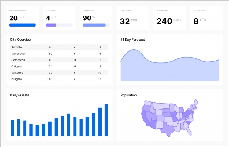Image resolution: width=229 pixels, height=147 pixels.
Task: Click the shortest bar in Daily Guests chart
Action: pos(37,131)
